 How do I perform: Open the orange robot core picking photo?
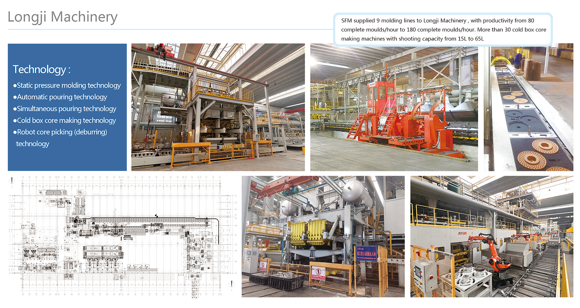[x=492, y=236]
